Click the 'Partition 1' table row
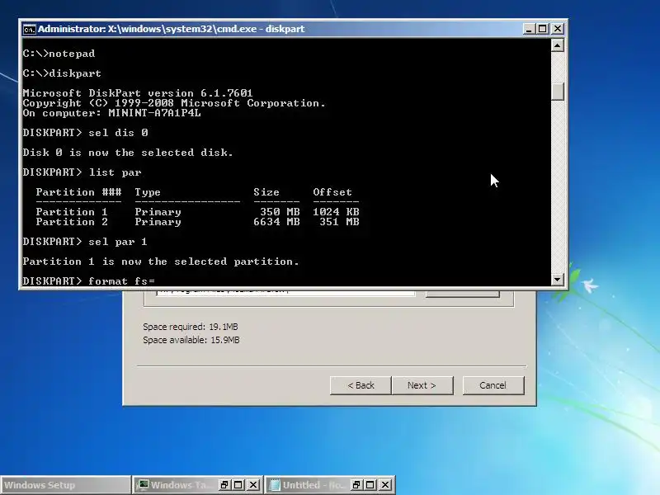 pos(197,212)
